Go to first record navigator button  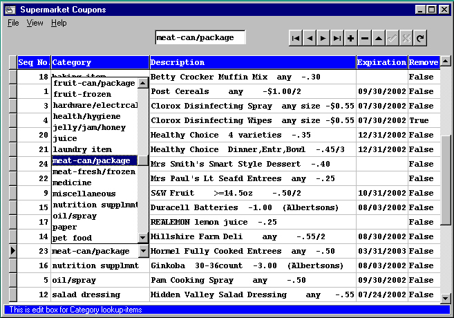[x=296, y=38]
